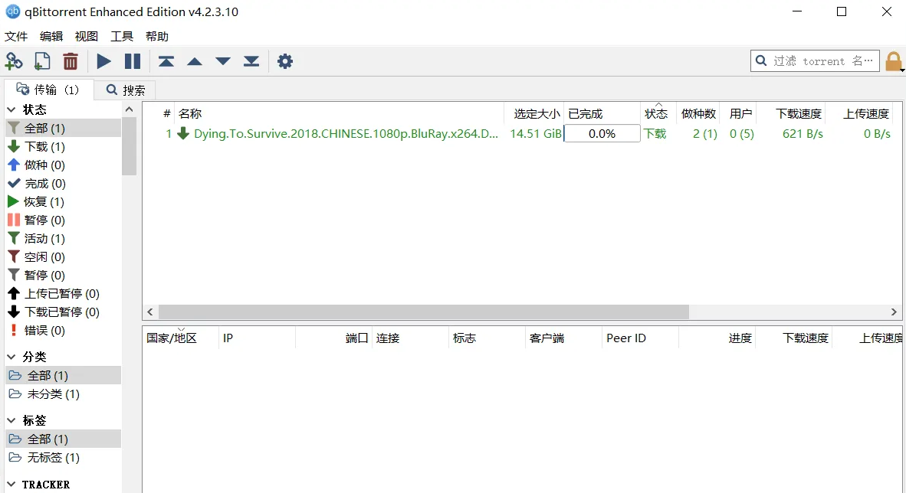Resume the torrent with the play icon
The image size is (906, 493).
click(x=103, y=60)
